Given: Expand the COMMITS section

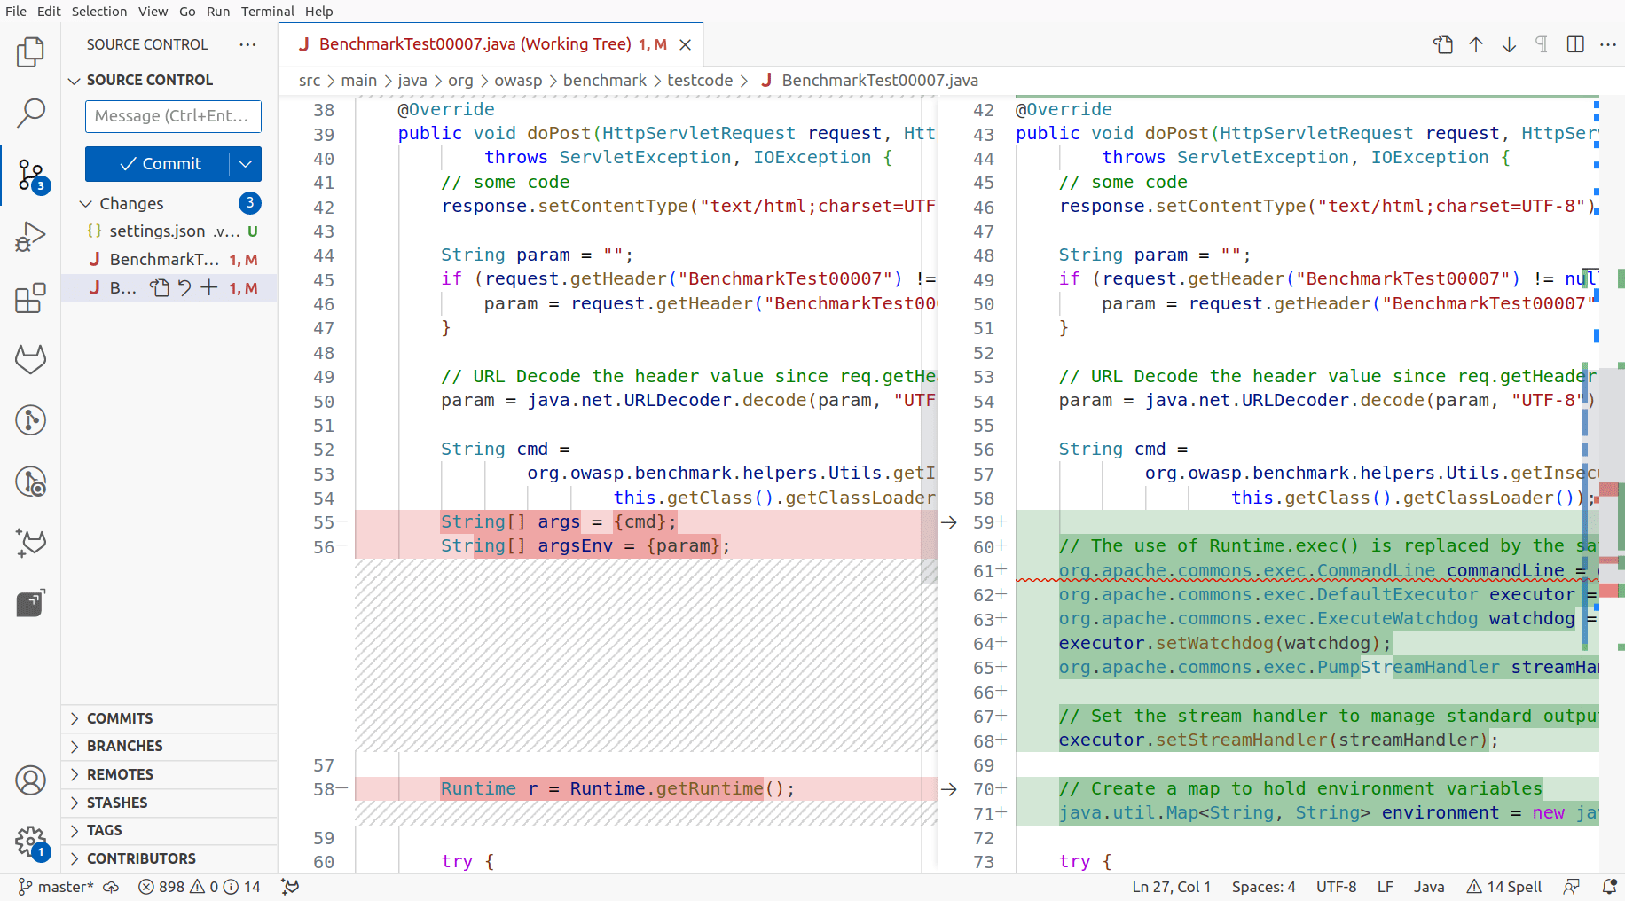Looking at the screenshot, I should [169, 718].
